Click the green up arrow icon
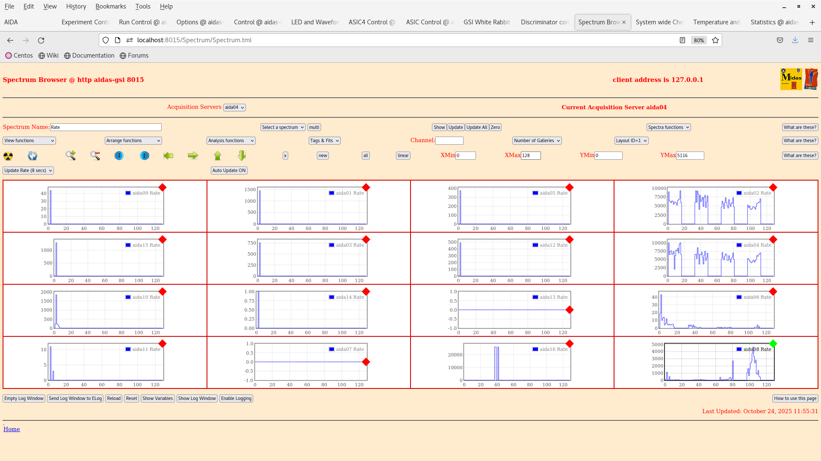The height and width of the screenshot is (461, 821). pyautogui.click(x=218, y=156)
